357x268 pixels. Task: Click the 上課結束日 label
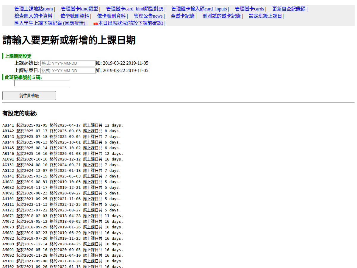[x=27, y=71]
